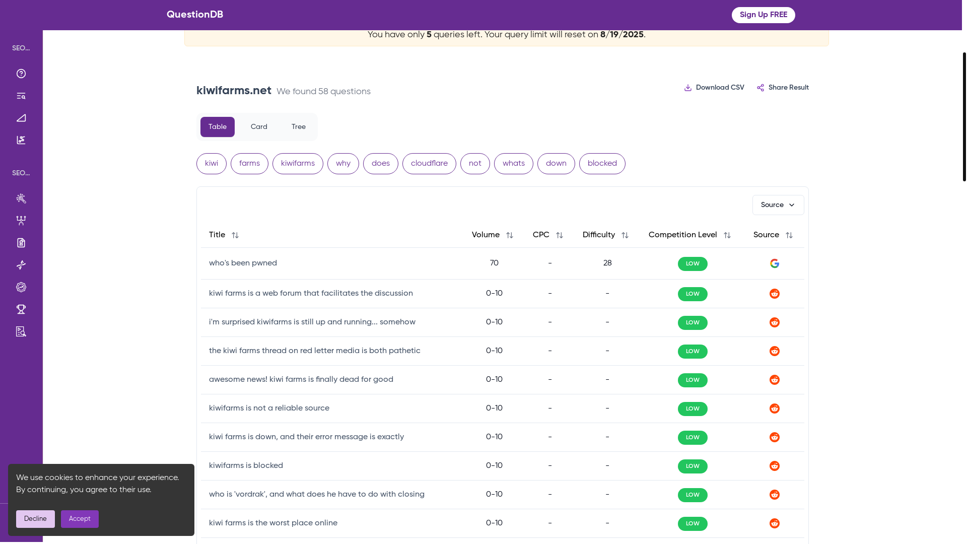Toggle the 'does' keyword filter chip
Viewport: 967px width, 544px height.
(381, 164)
